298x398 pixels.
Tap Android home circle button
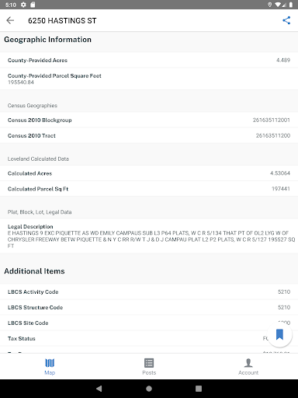click(149, 389)
